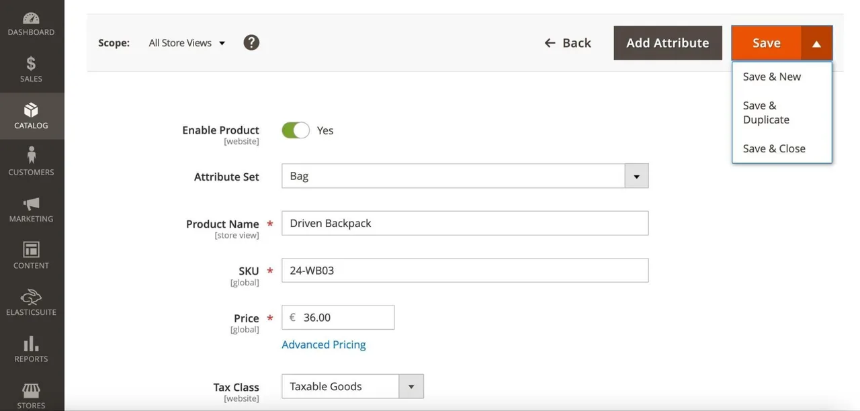Image resolution: width=860 pixels, height=411 pixels.
Task: Open the Elasticsuite sidebar icon
Action: point(31,297)
